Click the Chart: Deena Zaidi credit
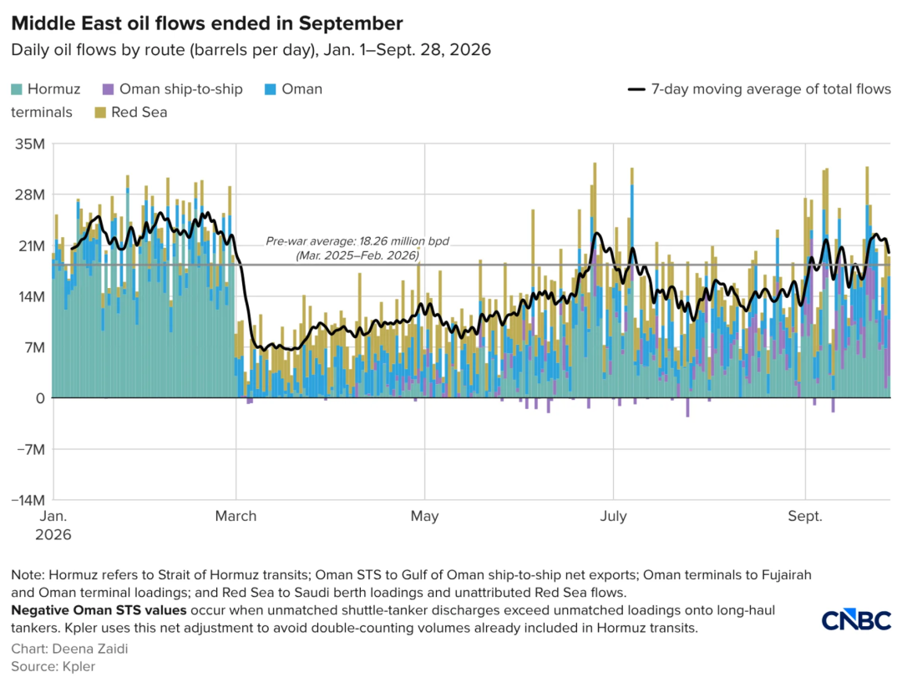The height and width of the screenshot is (687, 902). tap(69, 649)
